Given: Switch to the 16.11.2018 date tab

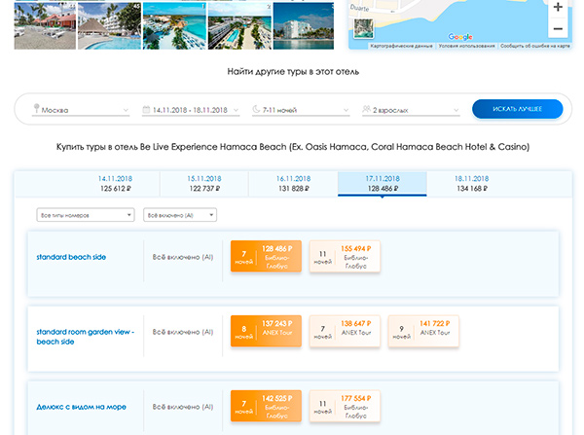Looking at the screenshot, I should (293, 184).
